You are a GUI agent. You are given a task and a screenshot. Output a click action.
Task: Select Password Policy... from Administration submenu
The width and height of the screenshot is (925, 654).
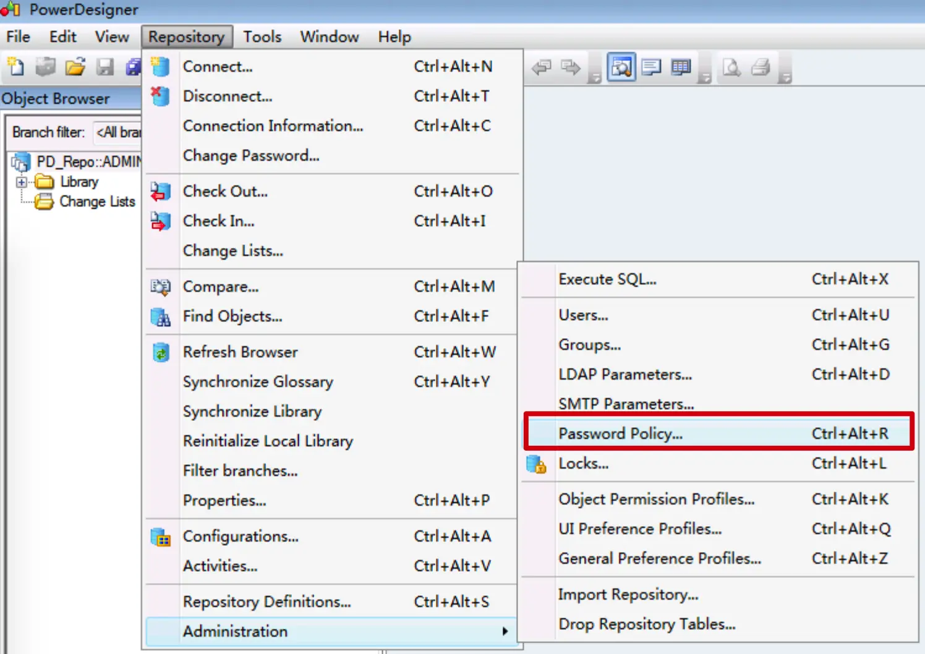coord(718,433)
